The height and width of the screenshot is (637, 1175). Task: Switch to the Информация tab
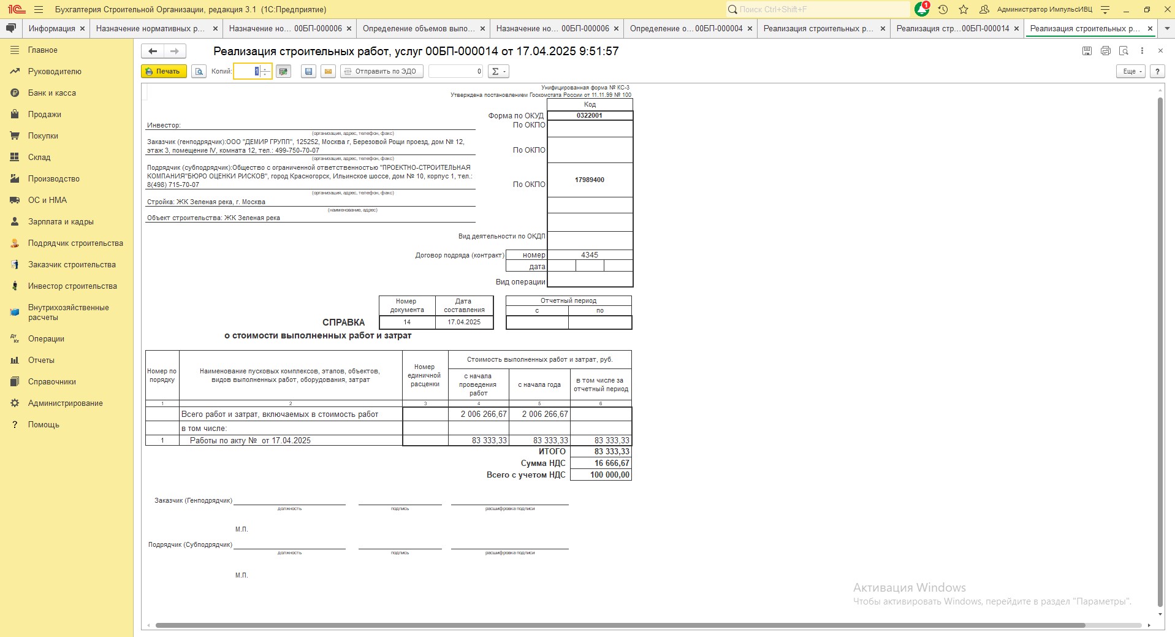coord(51,28)
